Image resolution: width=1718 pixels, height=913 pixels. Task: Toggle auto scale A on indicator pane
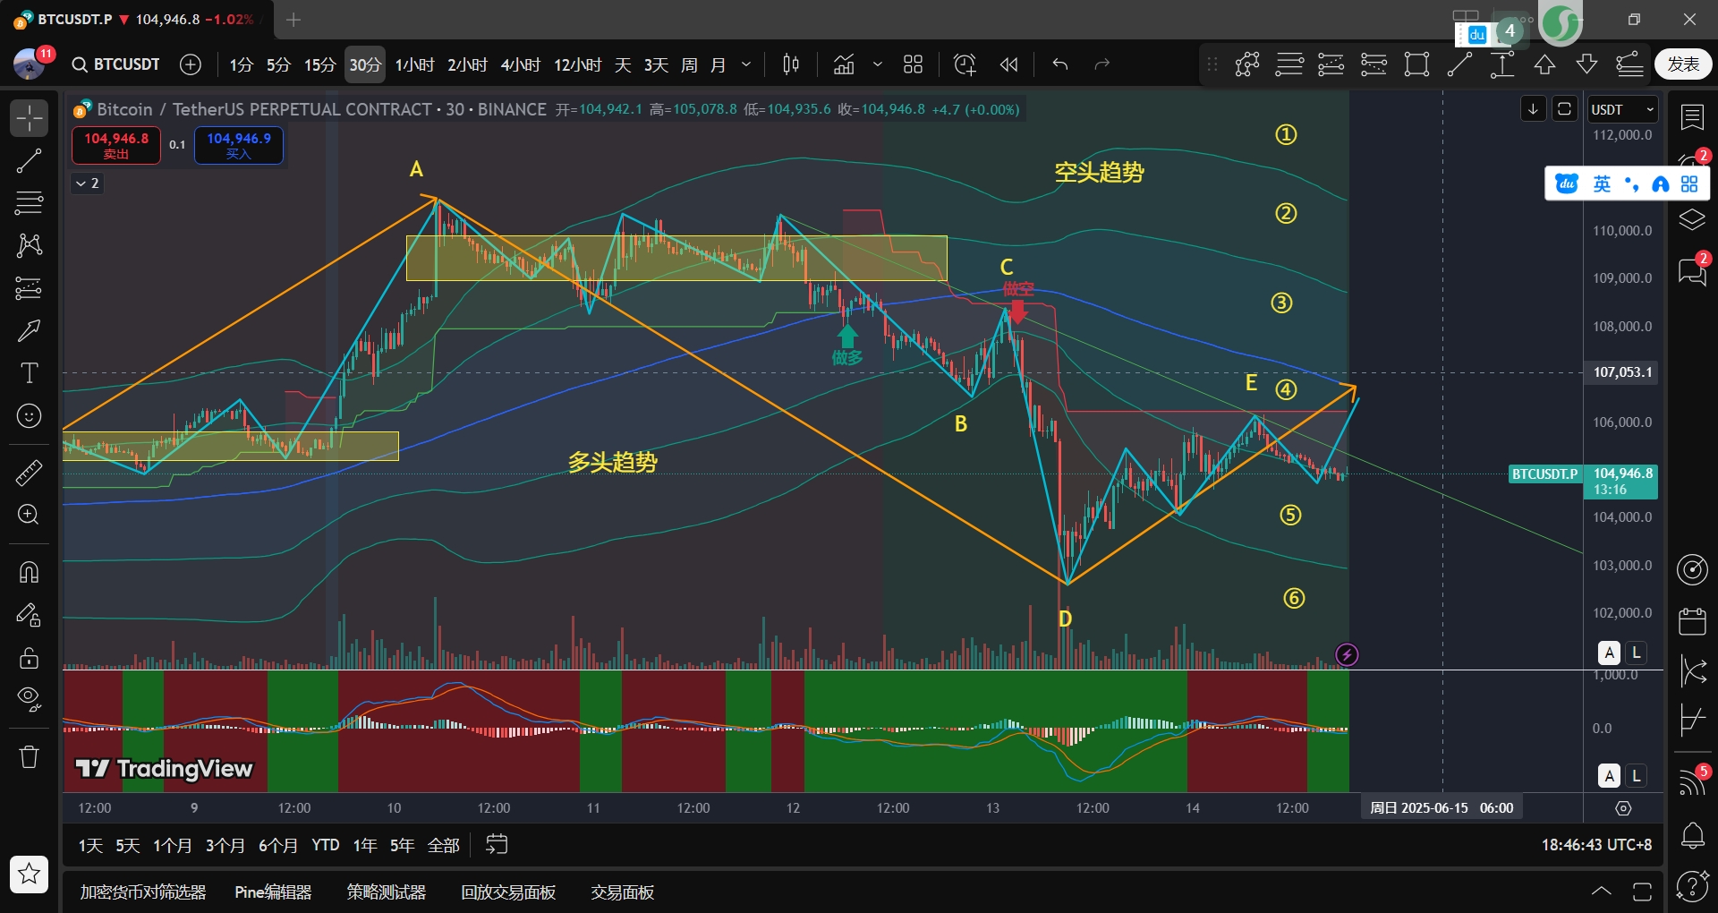click(1610, 776)
